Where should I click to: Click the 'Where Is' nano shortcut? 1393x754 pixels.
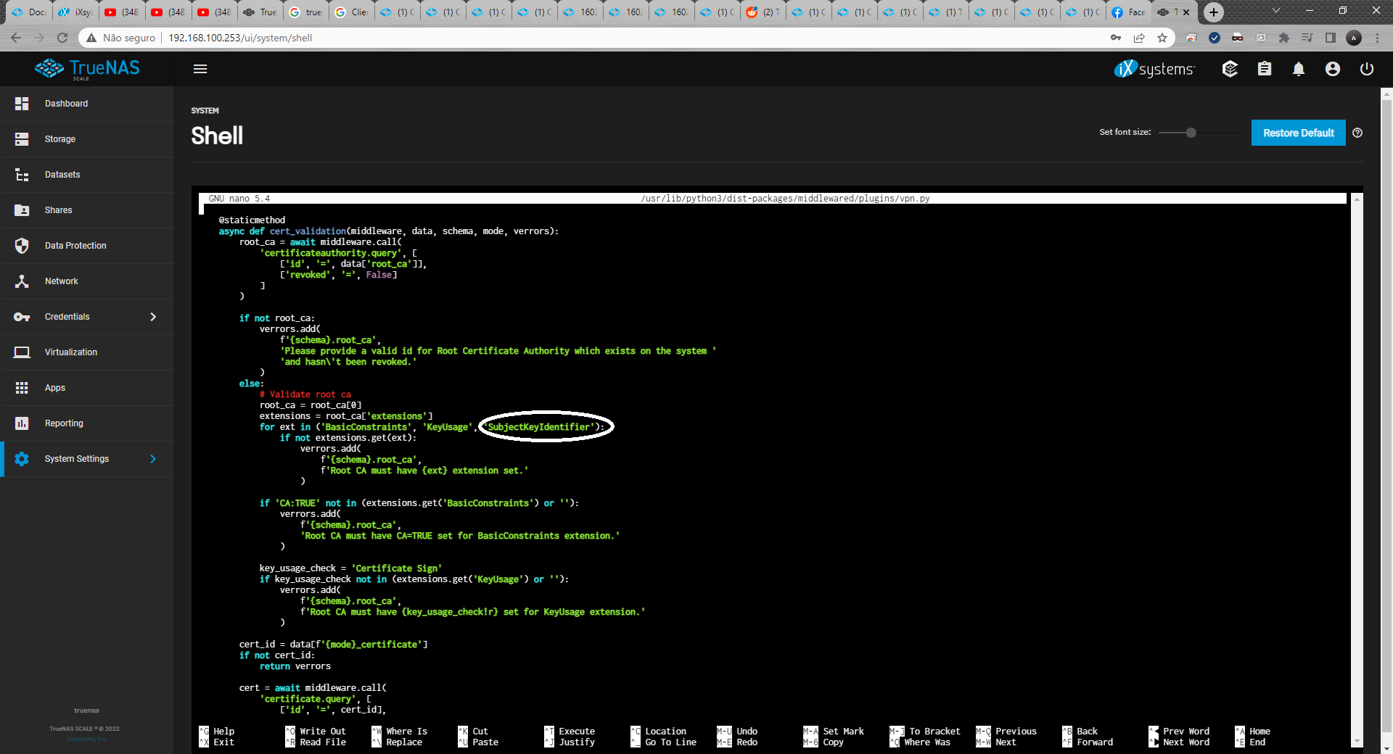406,732
